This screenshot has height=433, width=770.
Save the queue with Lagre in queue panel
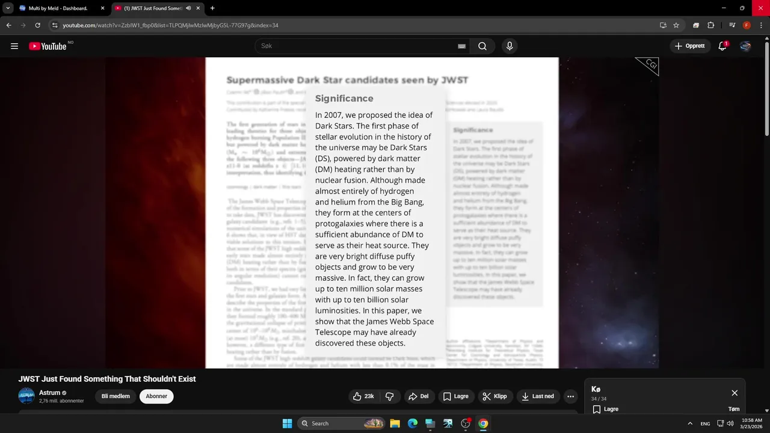click(x=605, y=409)
